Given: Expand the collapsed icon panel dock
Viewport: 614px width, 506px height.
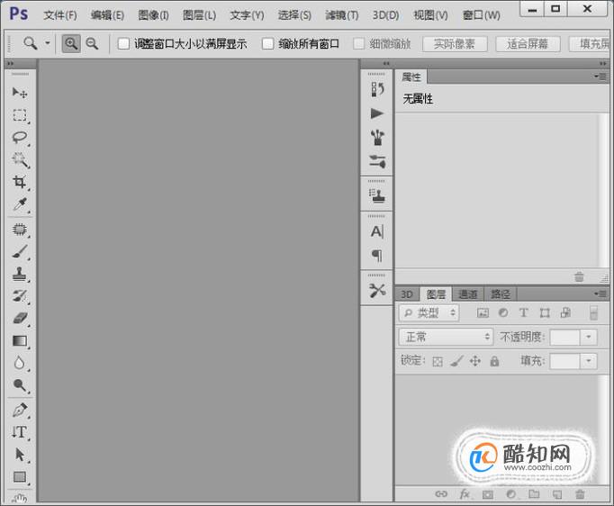Looking at the screenshot, I should (x=386, y=63).
